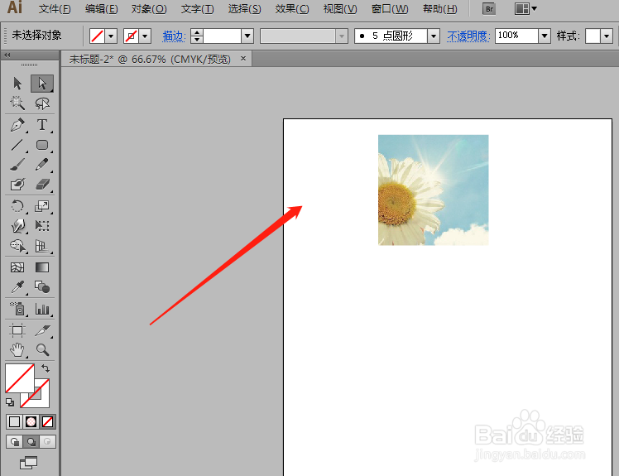
Task: Select the Slice tool
Action: (42, 330)
